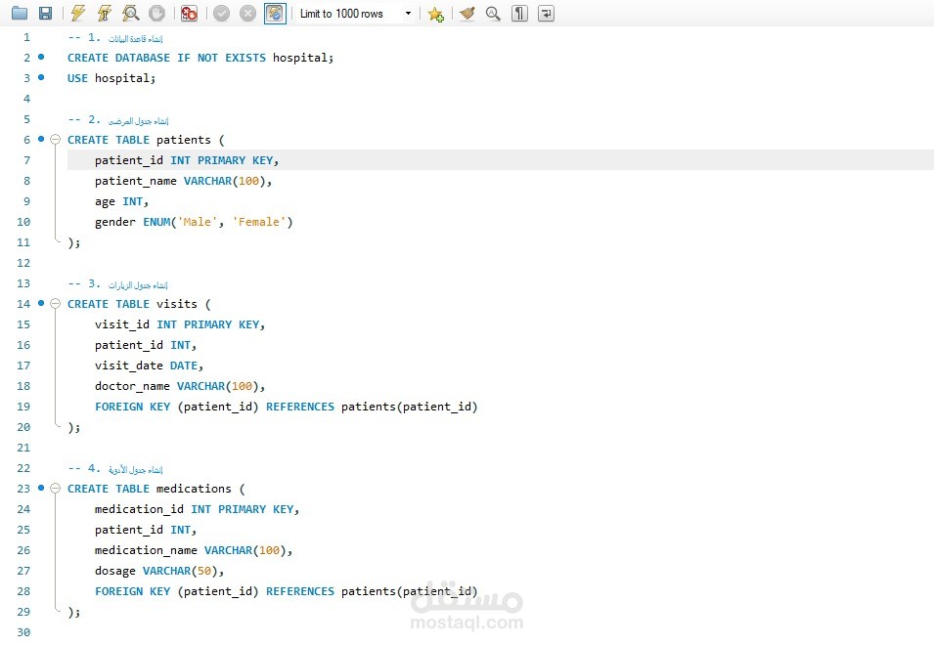Commit the current transaction
This screenshot has height=645, width=934.
220,13
